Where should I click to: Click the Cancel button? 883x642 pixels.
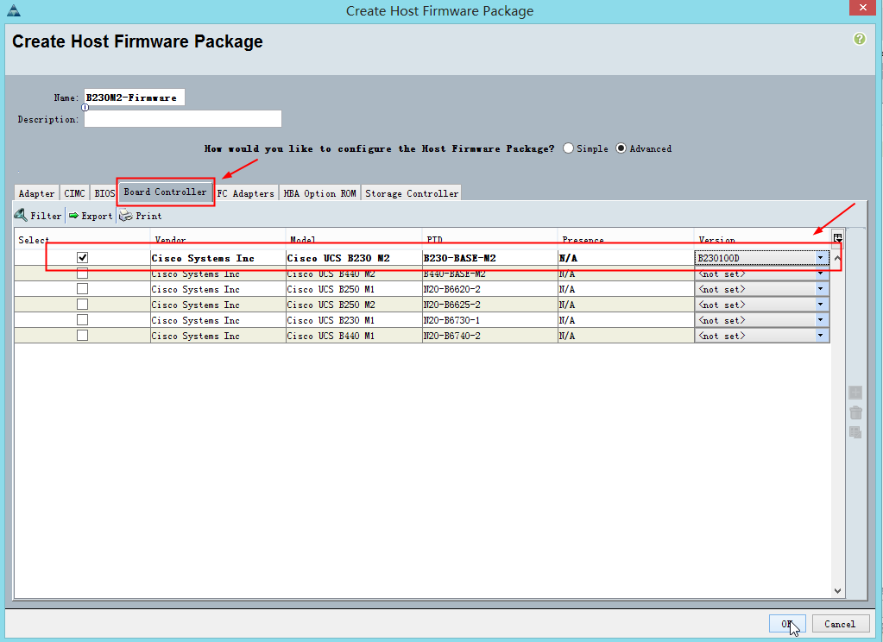click(x=840, y=623)
